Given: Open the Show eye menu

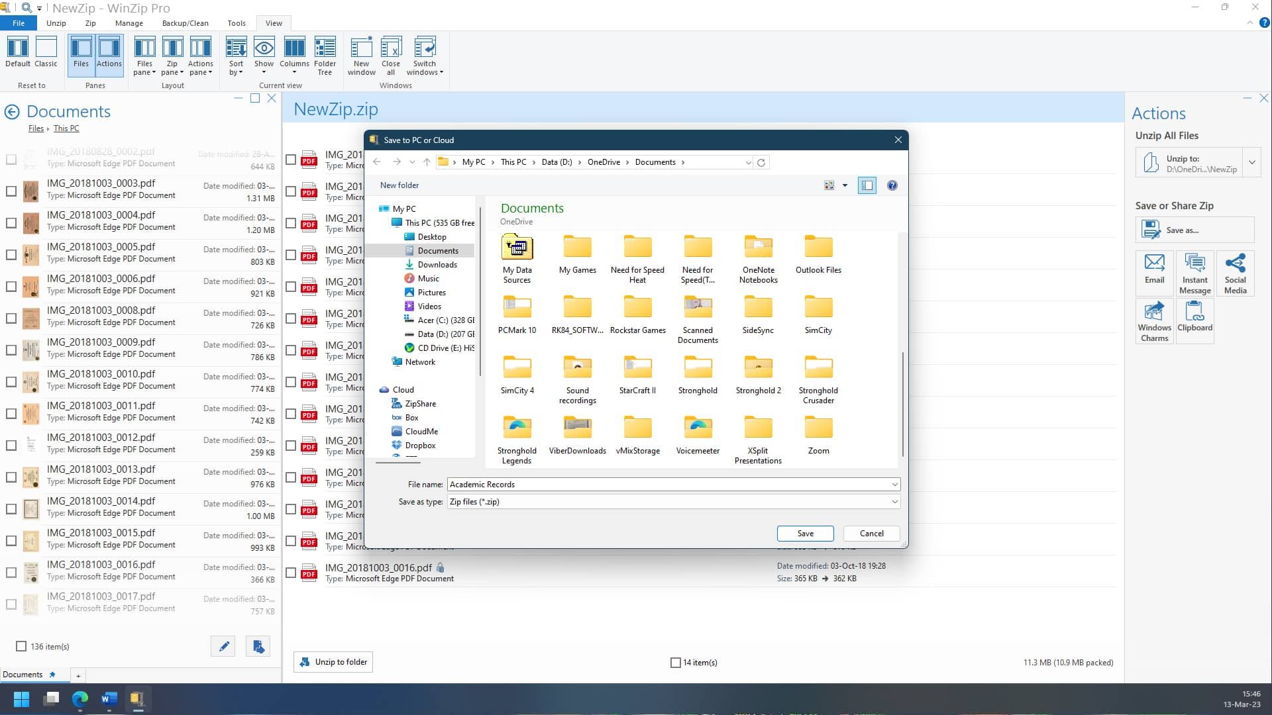Looking at the screenshot, I should tap(264, 56).
